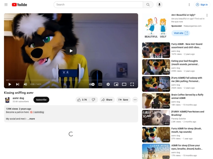Toggle closed captions
This screenshot has height=159, width=213.
point(100,84)
